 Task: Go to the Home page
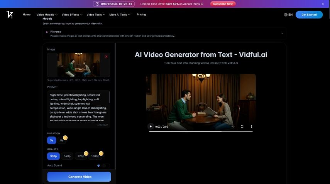[x=27, y=15]
